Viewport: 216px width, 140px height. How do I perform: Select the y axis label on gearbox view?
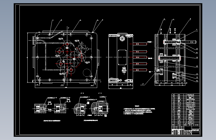tap(69, 28)
